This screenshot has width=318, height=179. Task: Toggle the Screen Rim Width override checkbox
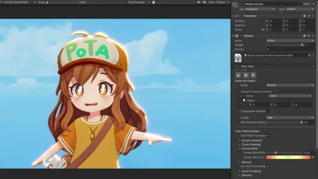tap(238, 153)
